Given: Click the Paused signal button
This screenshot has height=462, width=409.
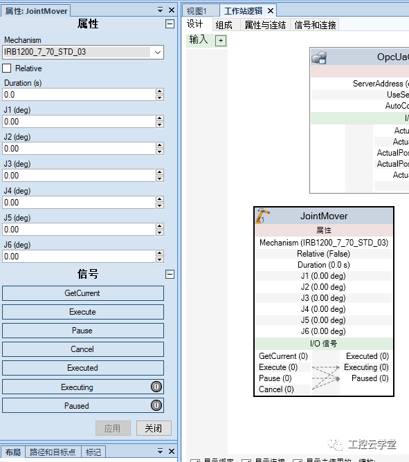Looking at the screenshot, I should tap(83, 406).
